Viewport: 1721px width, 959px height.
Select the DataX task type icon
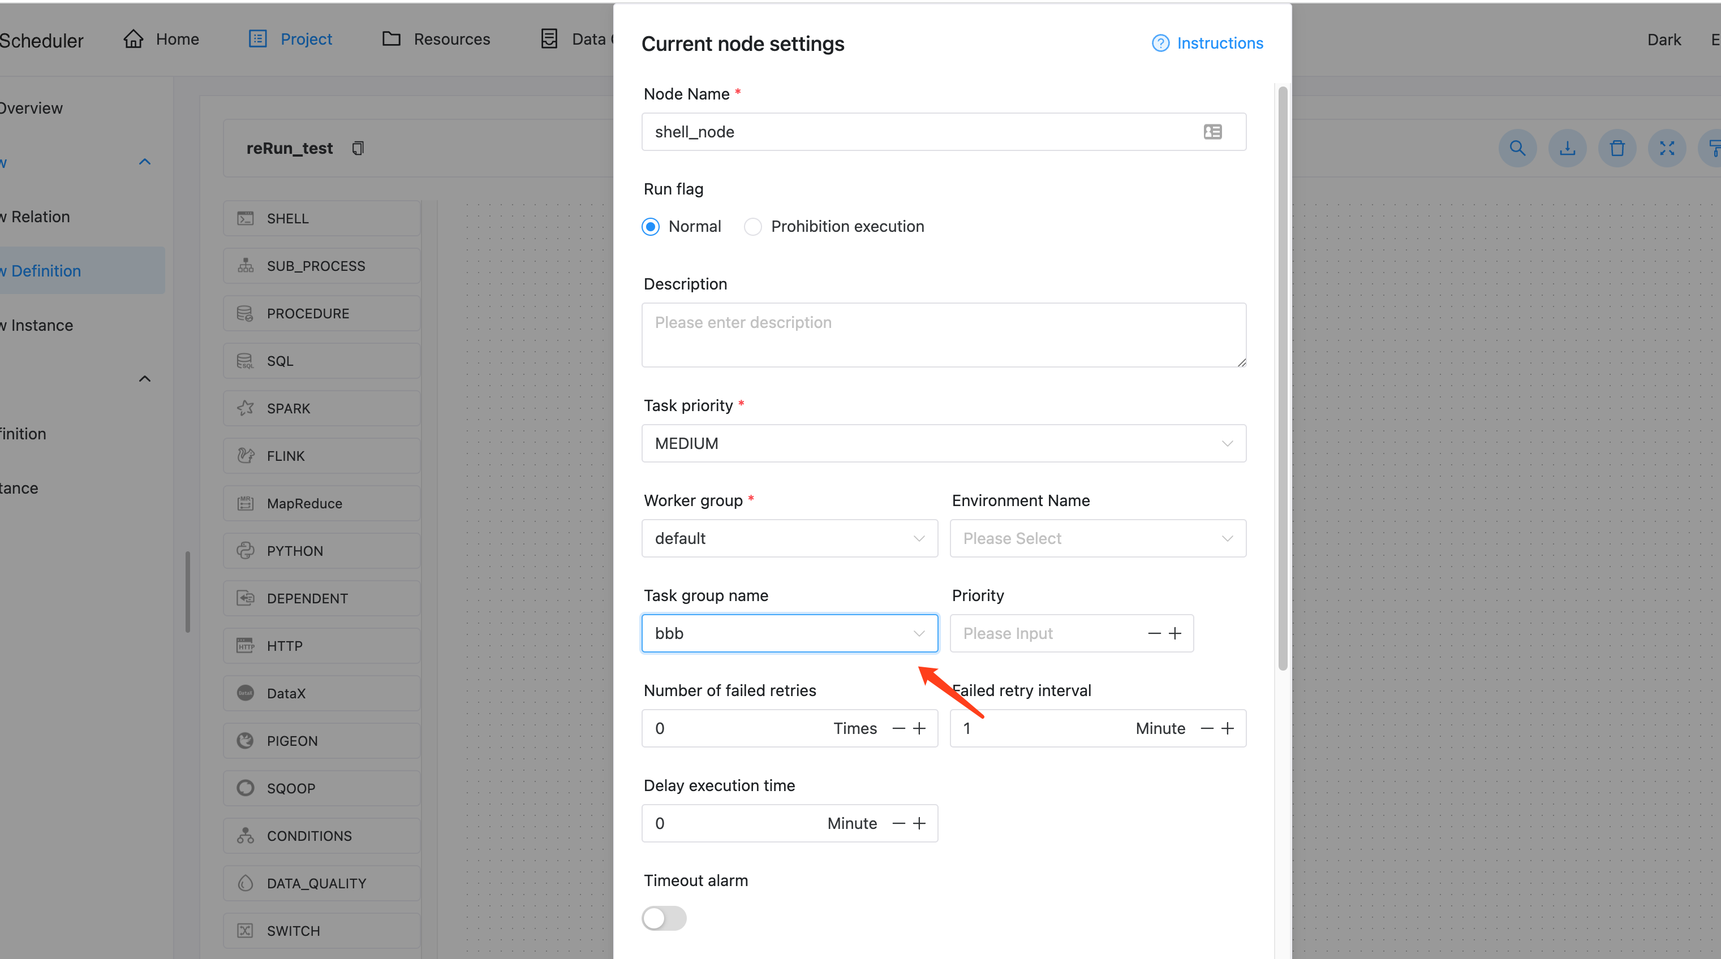coord(245,693)
